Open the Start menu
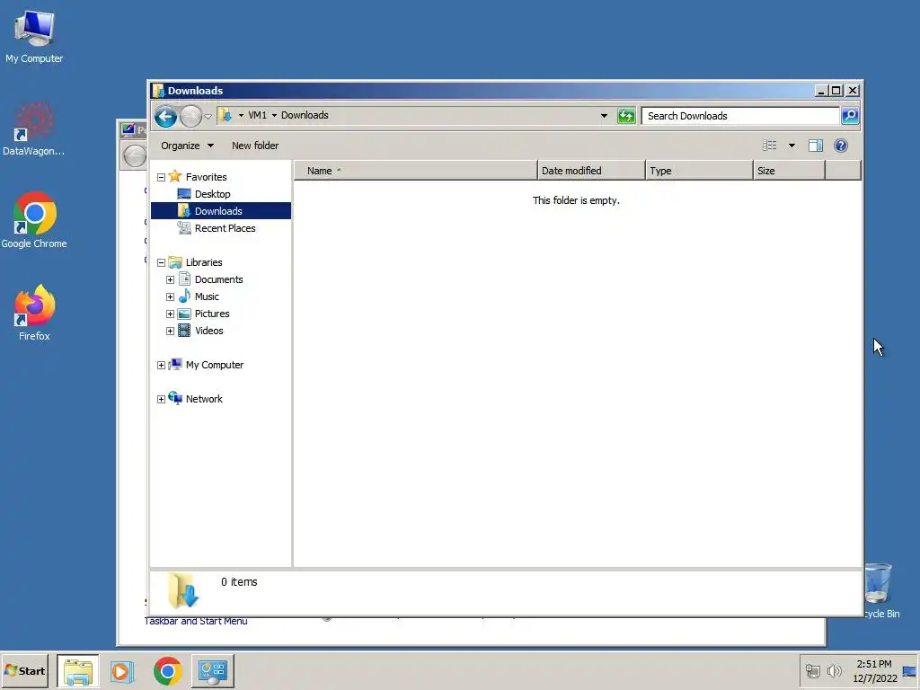The width and height of the screenshot is (920, 690). 24,670
